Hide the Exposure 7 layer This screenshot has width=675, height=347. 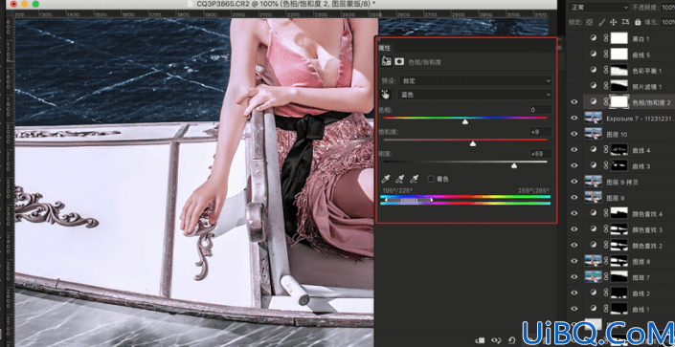point(574,118)
